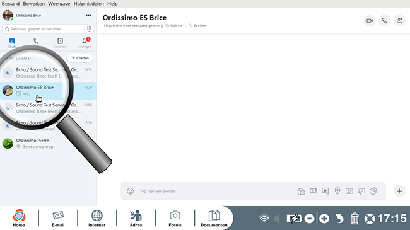Expand the recent chats dropdown chevron
This screenshot has width=410, height=230.
point(32,58)
